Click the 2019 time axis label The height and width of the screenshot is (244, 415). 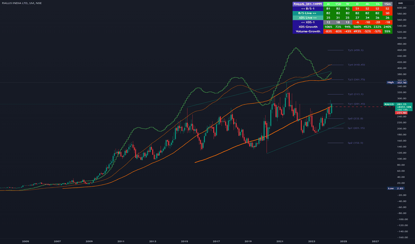coord(248,241)
